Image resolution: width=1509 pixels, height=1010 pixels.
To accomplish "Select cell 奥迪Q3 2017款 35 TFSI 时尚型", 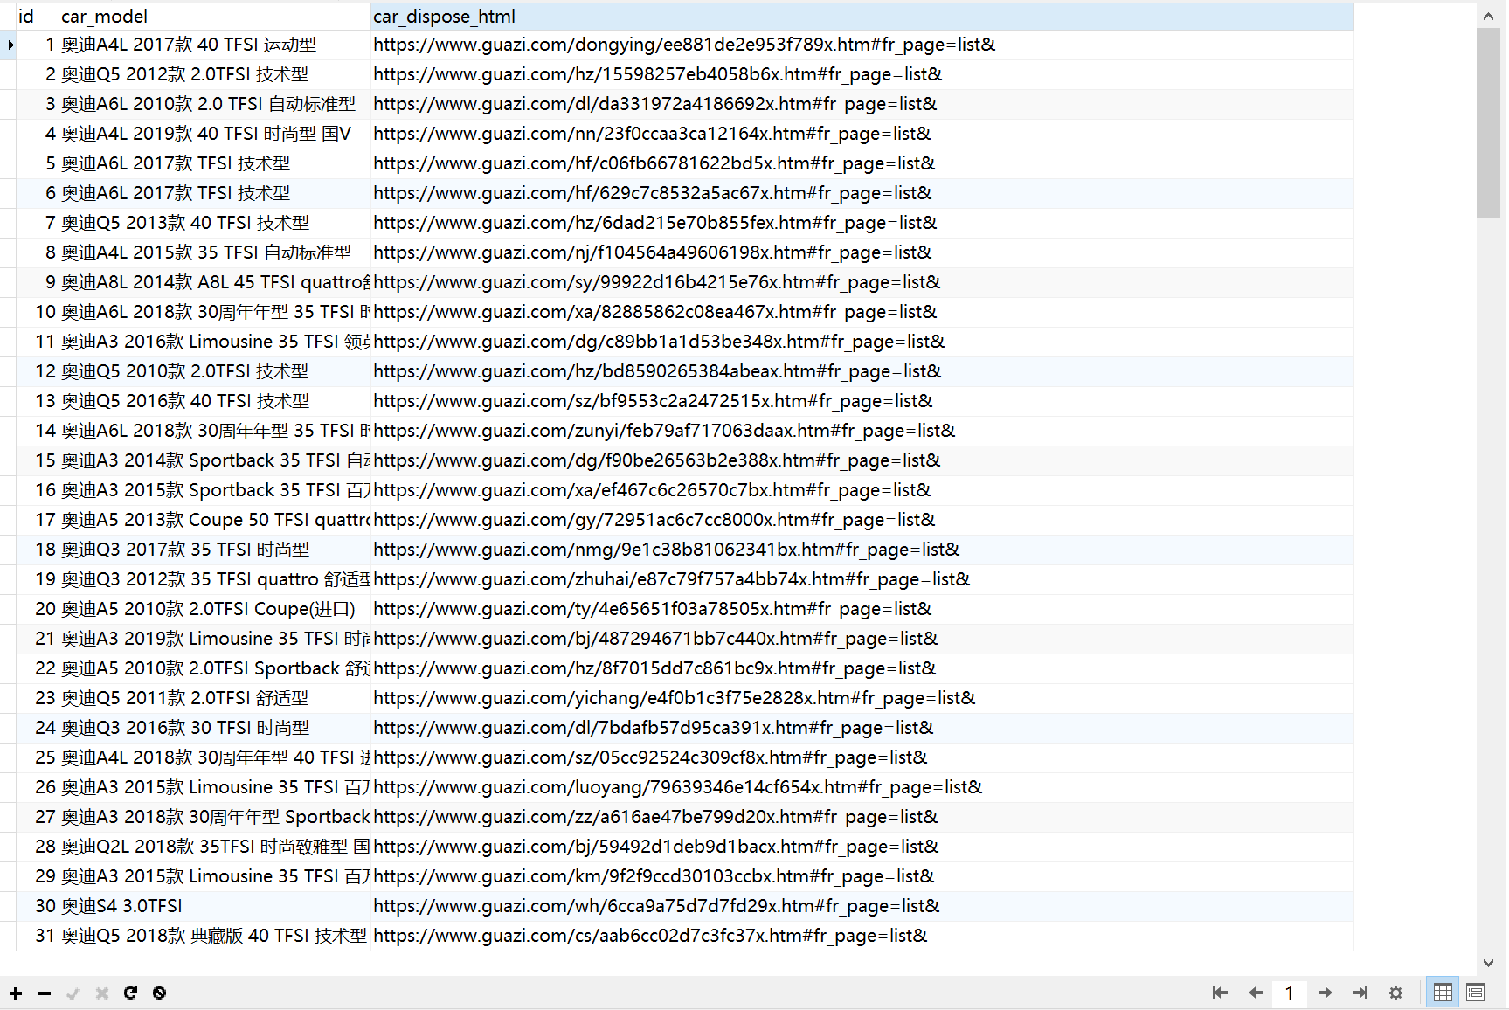I will [x=214, y=550].
